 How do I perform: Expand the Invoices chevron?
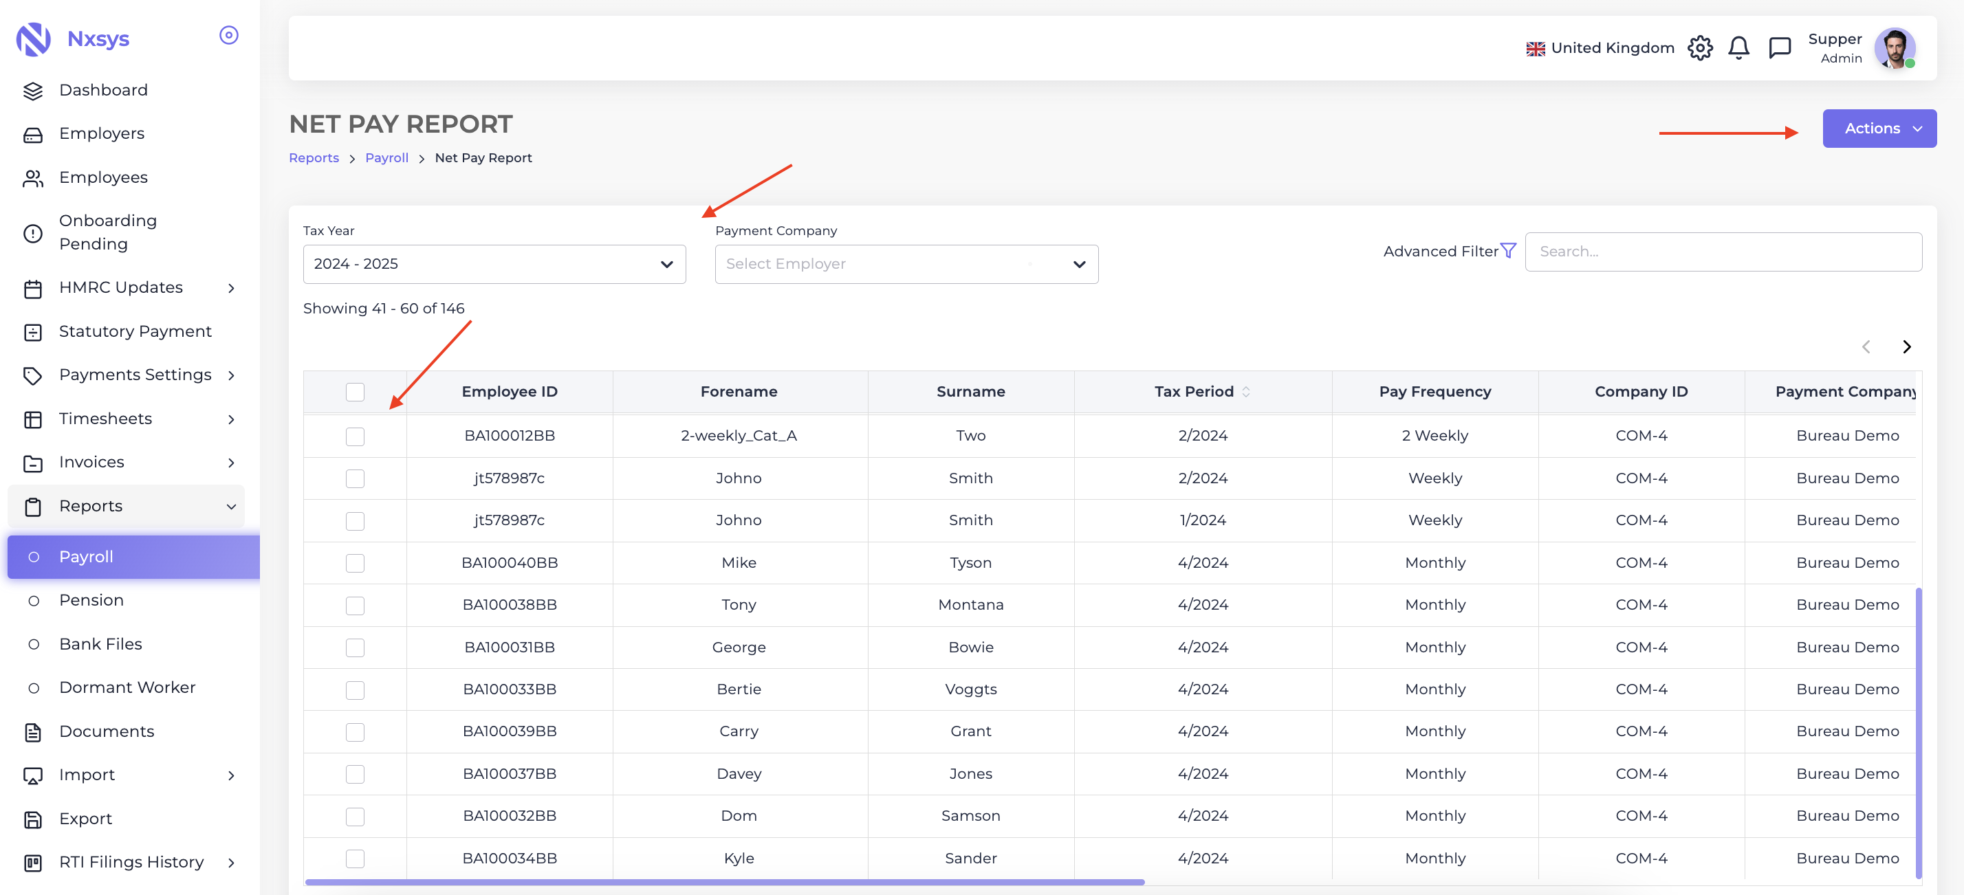(231, 463)
